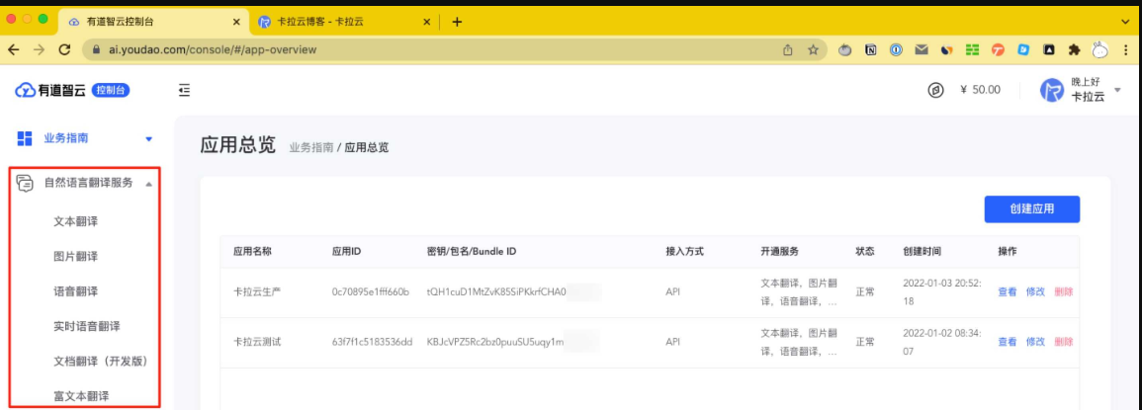Switch to the 有道智云控制台 tab

click(x=153, y=22)
